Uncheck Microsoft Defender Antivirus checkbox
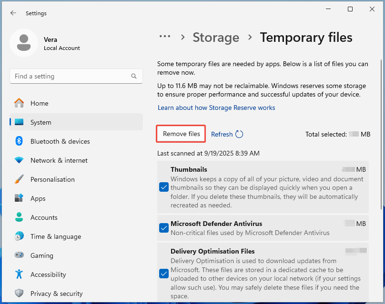385x304 pixels. click(164, 228)
